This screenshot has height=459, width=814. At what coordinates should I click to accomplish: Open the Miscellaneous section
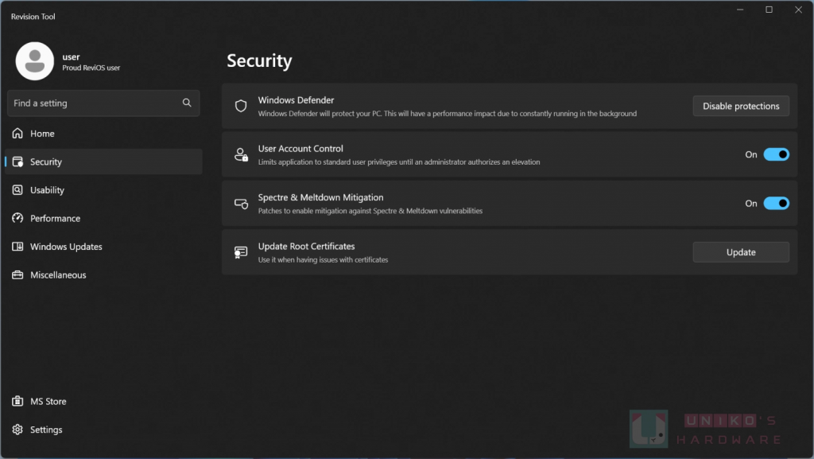pyautogui.click(x=104, y=274)
